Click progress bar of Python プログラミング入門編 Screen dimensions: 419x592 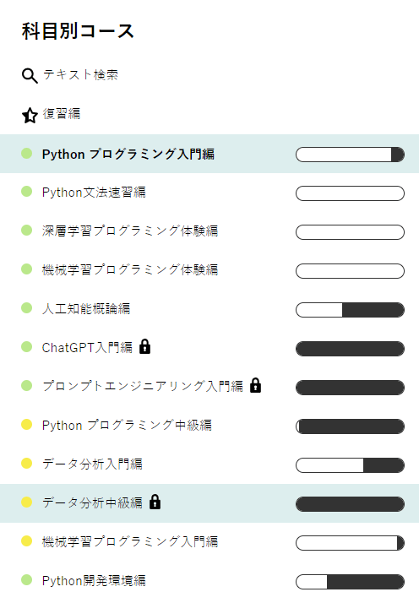(x=350, y=155)
